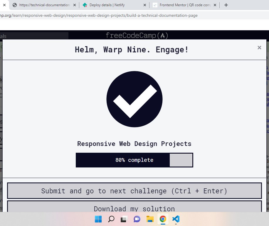
Task: Open Windows Start menu
Action: 98,219
